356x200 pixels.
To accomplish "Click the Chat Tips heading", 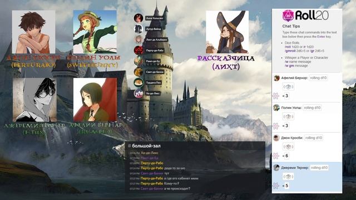I will tap(291, 26).
